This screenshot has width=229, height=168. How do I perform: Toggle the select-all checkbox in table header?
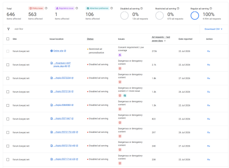(x=8, y=39)
